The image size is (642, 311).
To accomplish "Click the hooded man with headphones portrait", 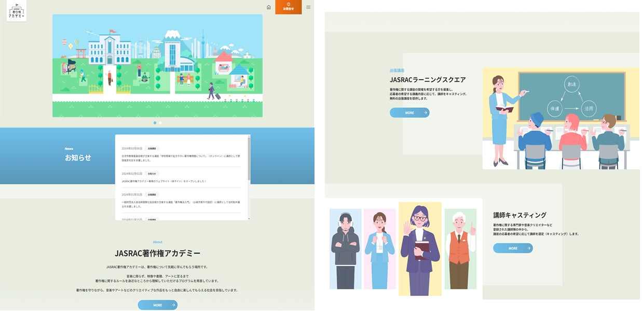I will click(x=346, y=248).
